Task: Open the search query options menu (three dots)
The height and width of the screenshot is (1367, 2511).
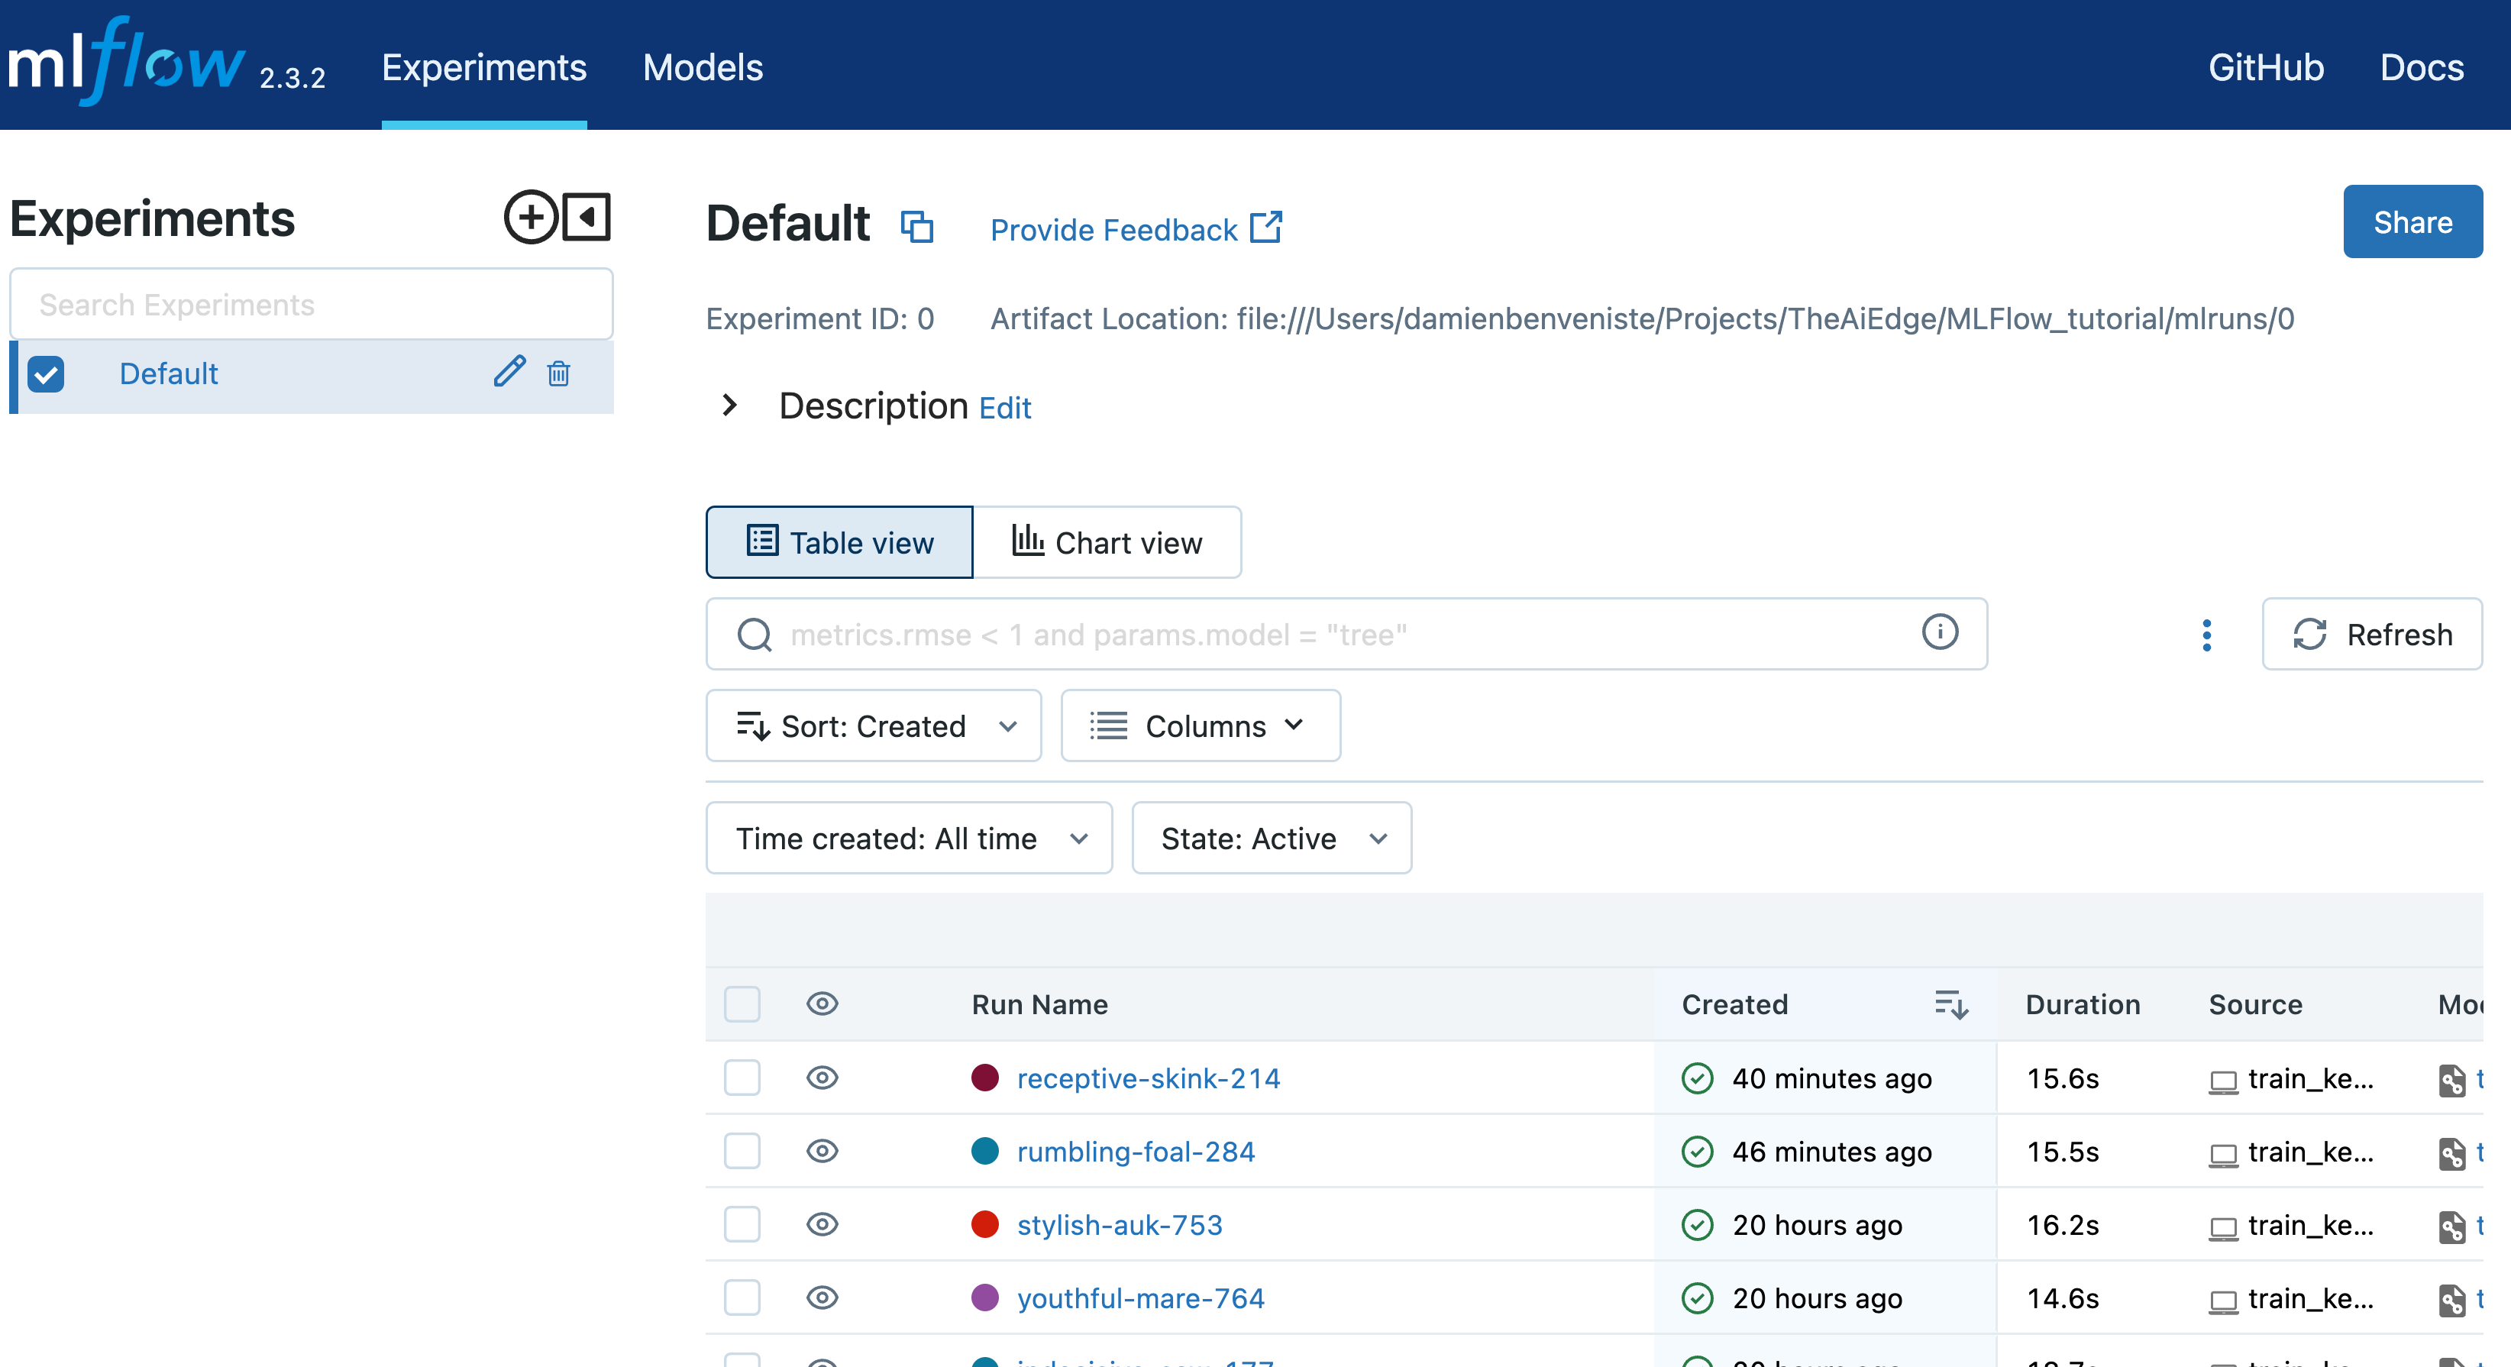Action: click(x=2207, y=635)
